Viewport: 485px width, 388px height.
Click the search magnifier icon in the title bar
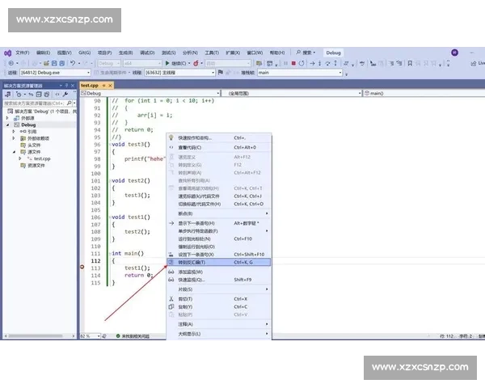[297, 53]
